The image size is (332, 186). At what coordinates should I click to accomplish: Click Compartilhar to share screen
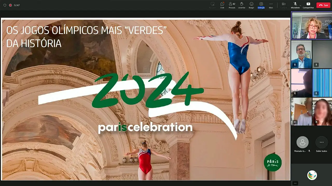(x=308, y=5)
